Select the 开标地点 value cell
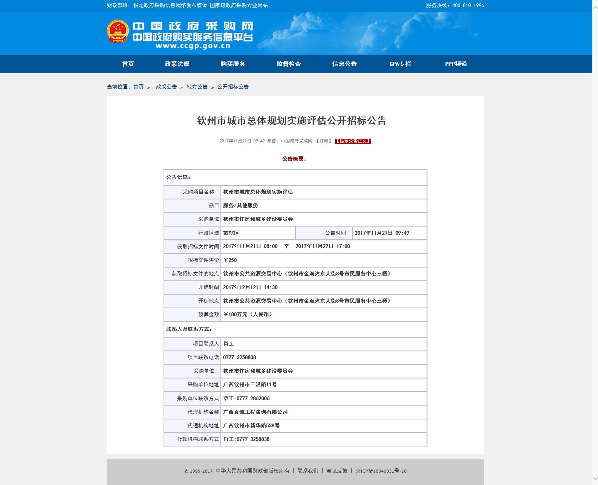Screen dimensions: 598x485 point(324,301)
